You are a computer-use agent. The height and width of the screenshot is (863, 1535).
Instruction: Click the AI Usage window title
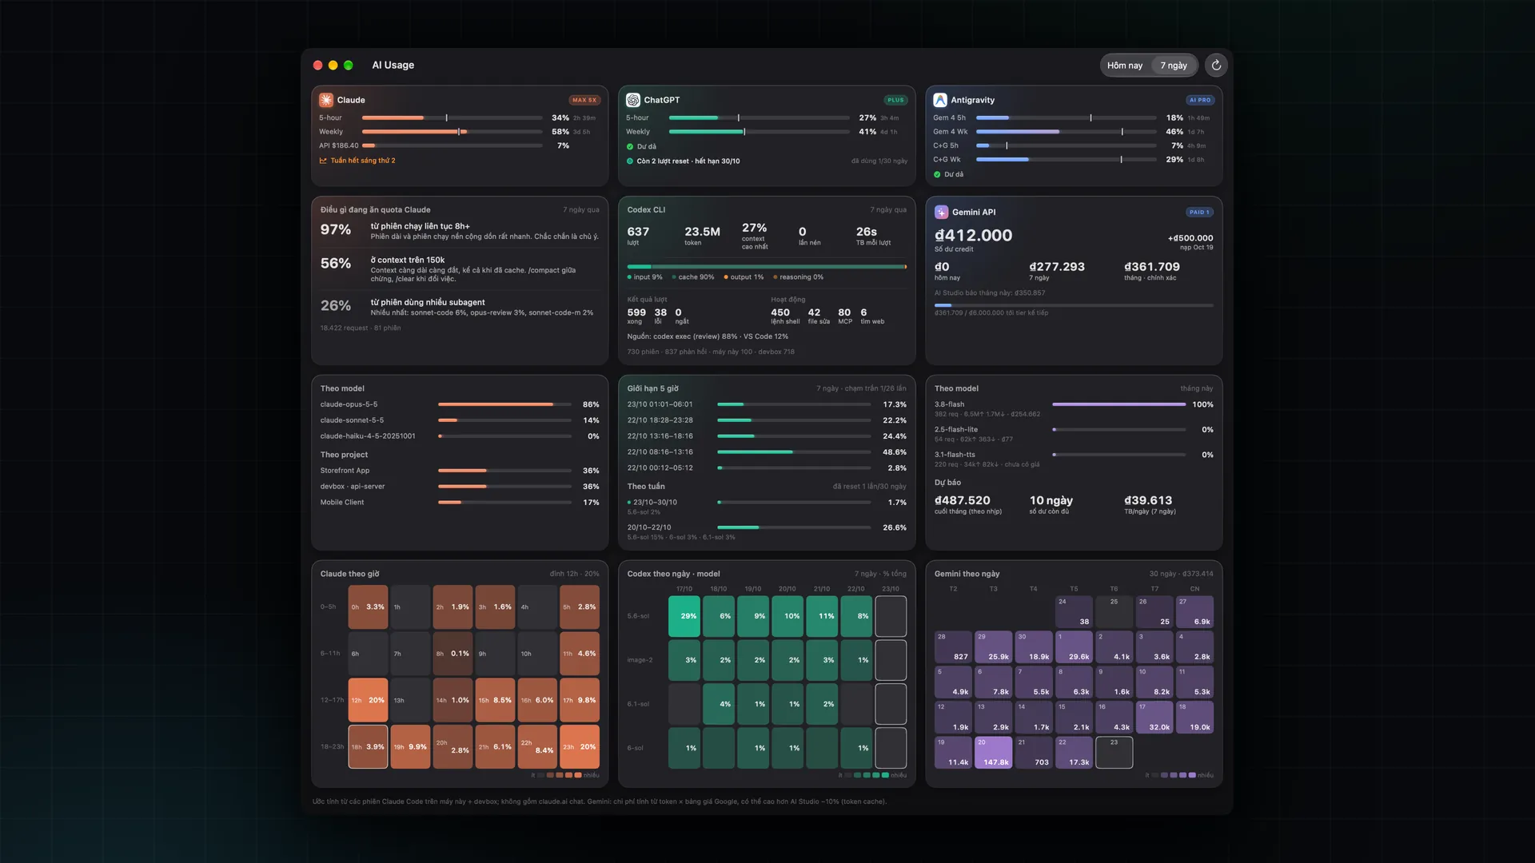393,66
